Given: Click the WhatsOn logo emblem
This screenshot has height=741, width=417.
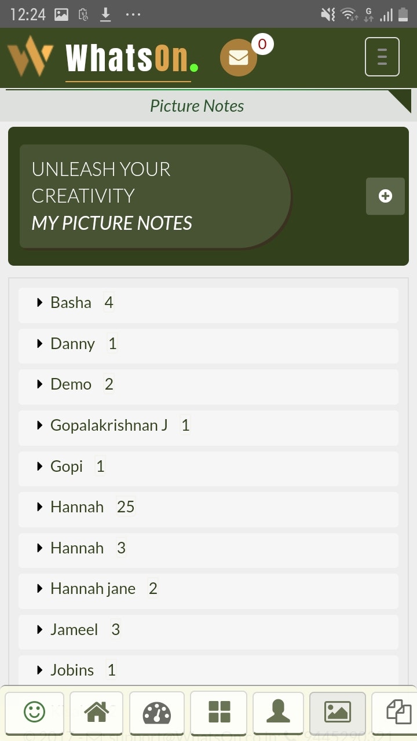Looking at the screenshot, I should click(30, 56).
